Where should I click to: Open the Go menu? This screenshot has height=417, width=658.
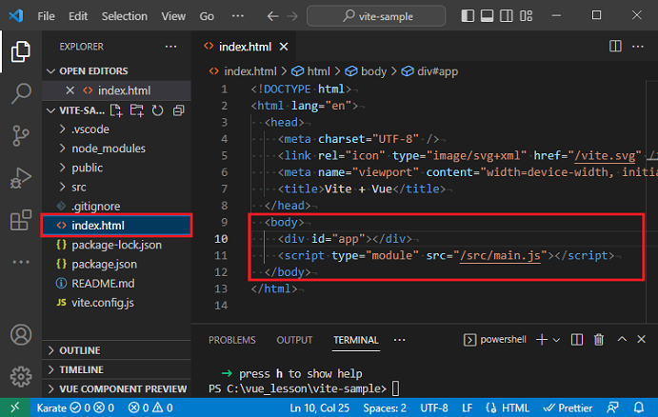tap(207, 16)
